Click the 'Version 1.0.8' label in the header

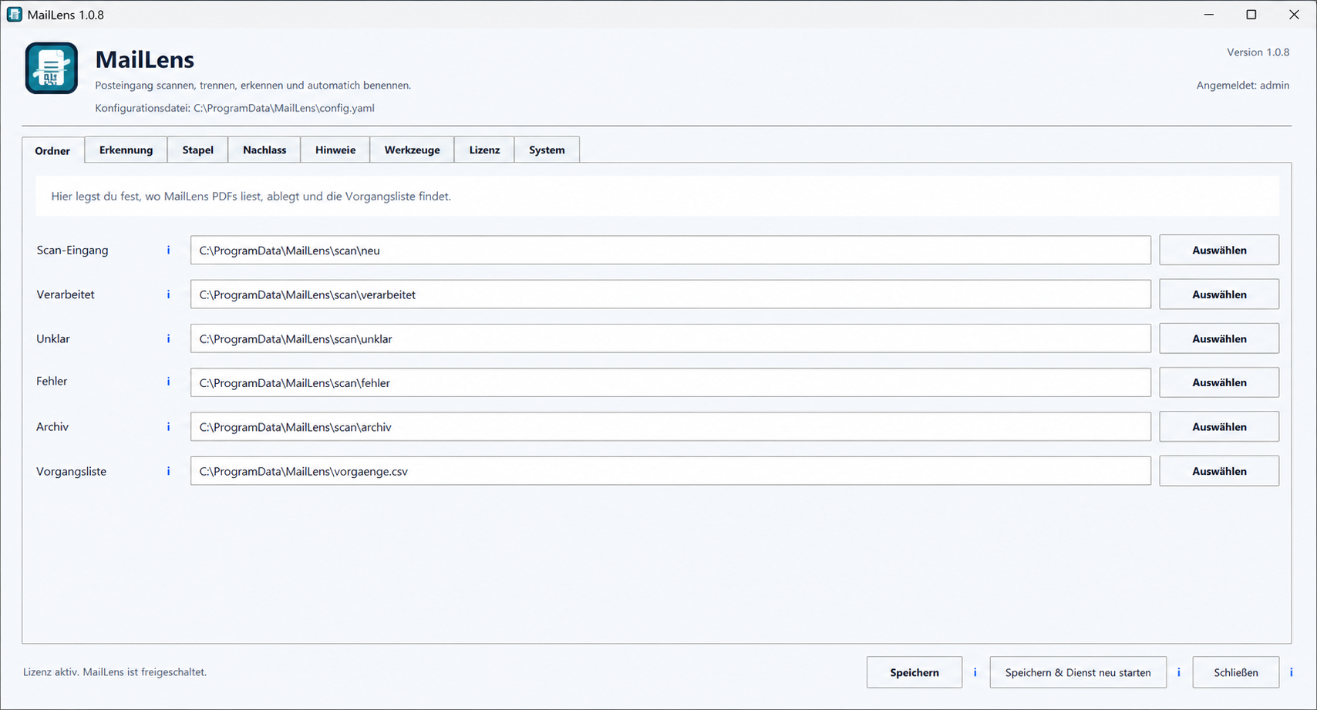(x=1258, y=52)
